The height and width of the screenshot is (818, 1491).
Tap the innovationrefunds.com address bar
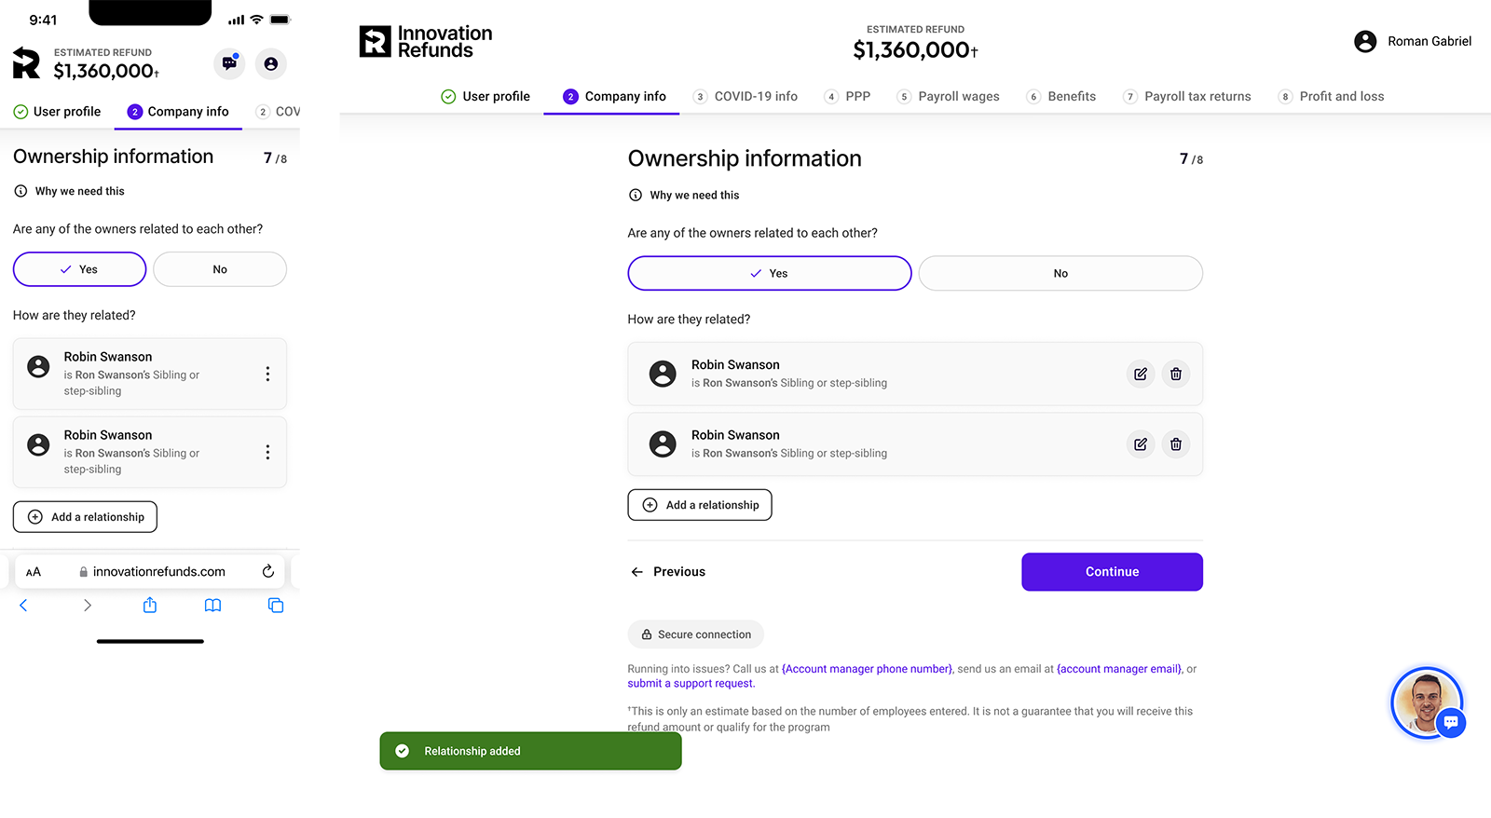(x=158, y=571)
